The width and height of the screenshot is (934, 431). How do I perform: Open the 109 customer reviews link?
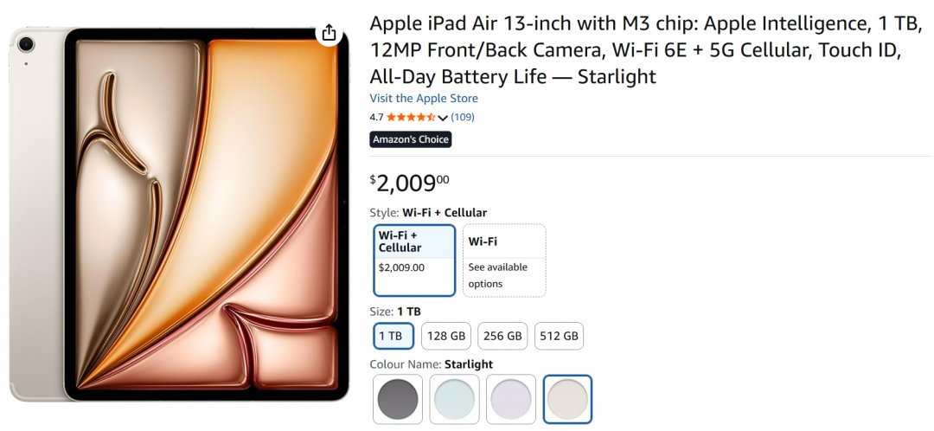[x=463, y=117]
